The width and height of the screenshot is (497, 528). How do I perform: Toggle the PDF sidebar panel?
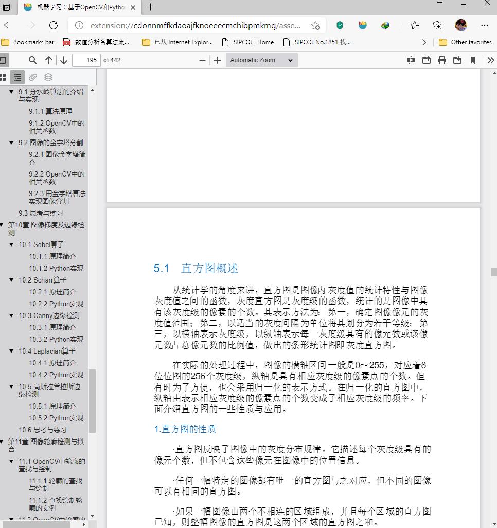tap(3, 60)
